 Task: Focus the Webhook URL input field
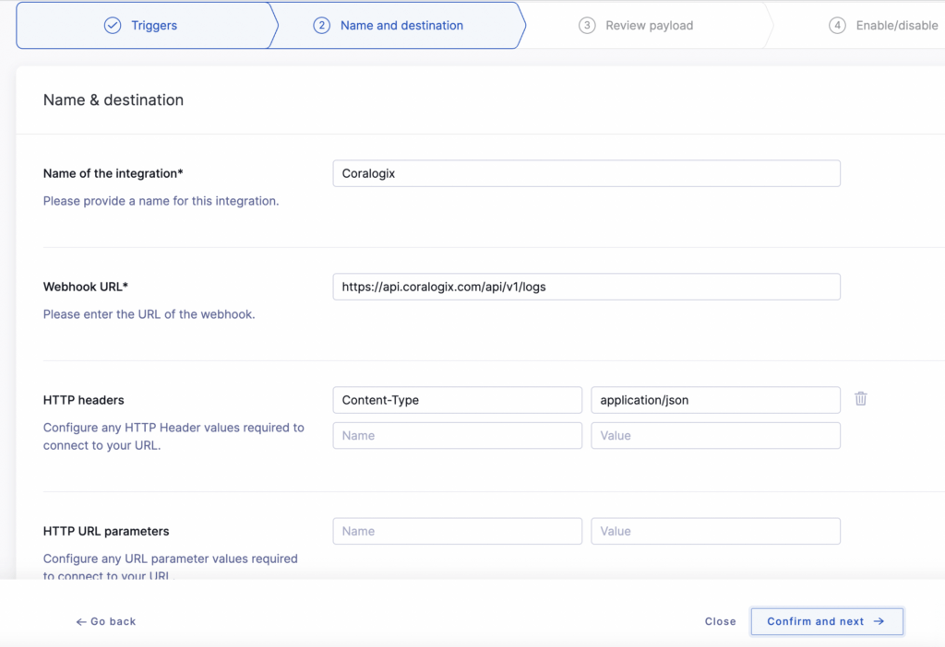coord(586,287)
